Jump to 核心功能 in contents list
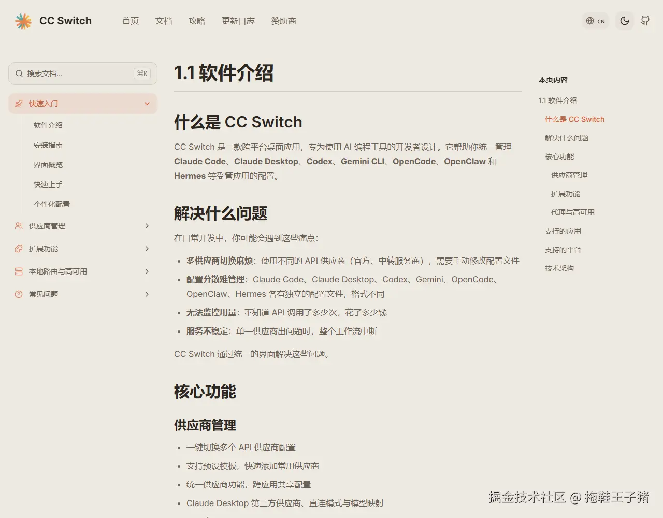Viewport: 663px width, 518px height. click(x=559, y=156)
